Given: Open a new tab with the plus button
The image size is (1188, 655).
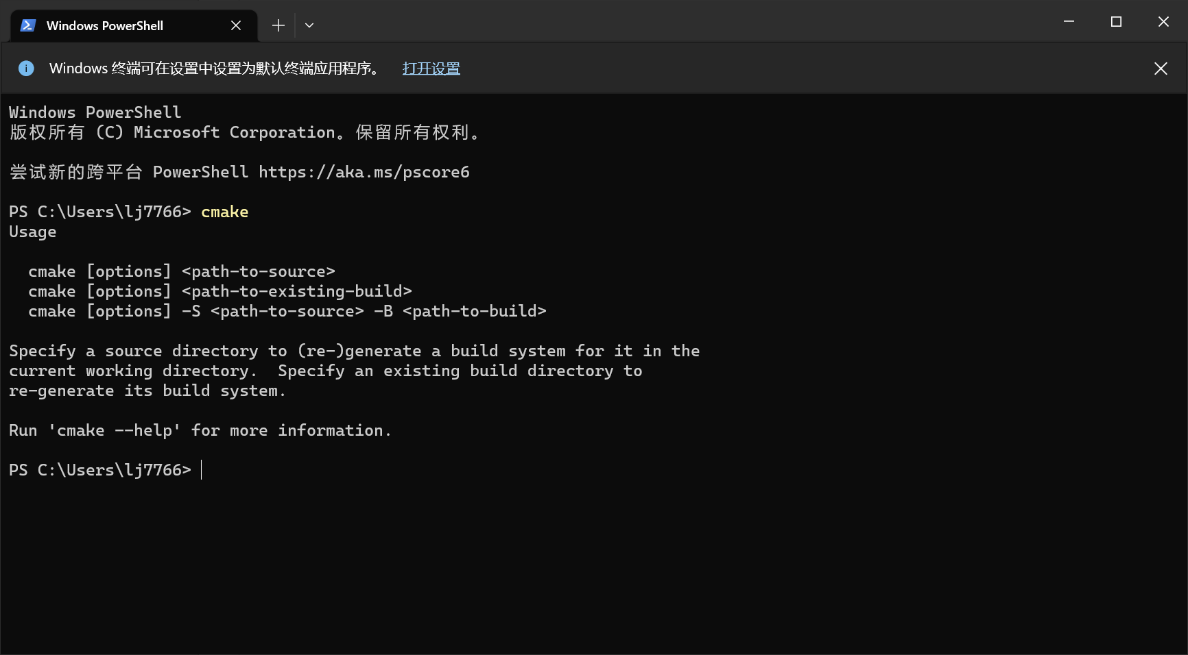Looking at the screenshot, I should [278, 25].
